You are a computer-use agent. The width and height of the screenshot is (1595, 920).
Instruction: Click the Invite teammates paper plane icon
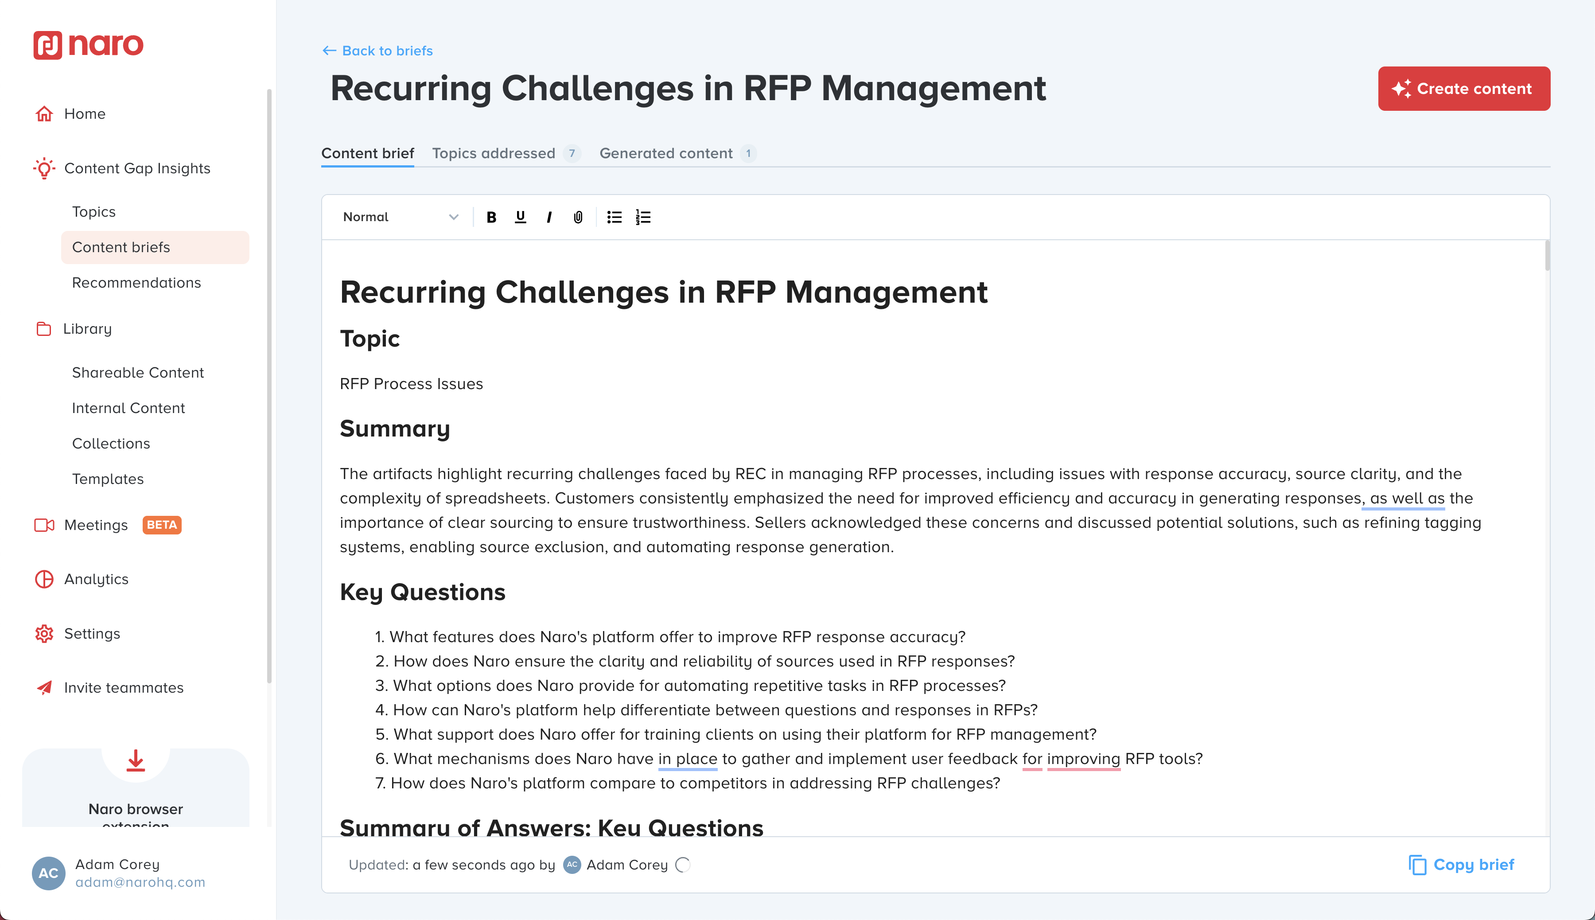coord(44,687)
